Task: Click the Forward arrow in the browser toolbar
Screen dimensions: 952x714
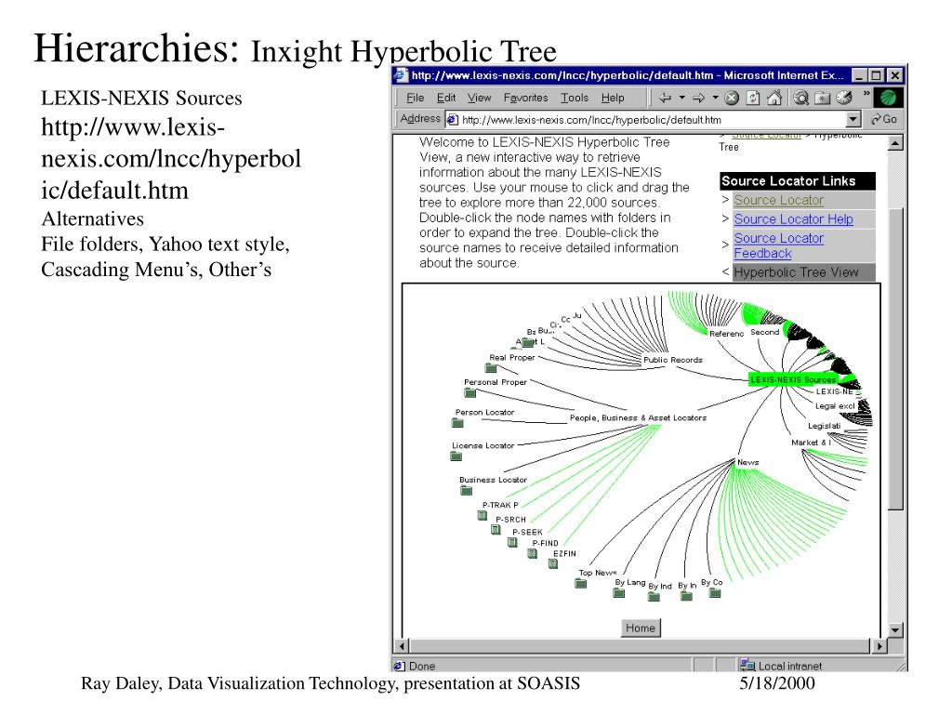Action: 699,98
